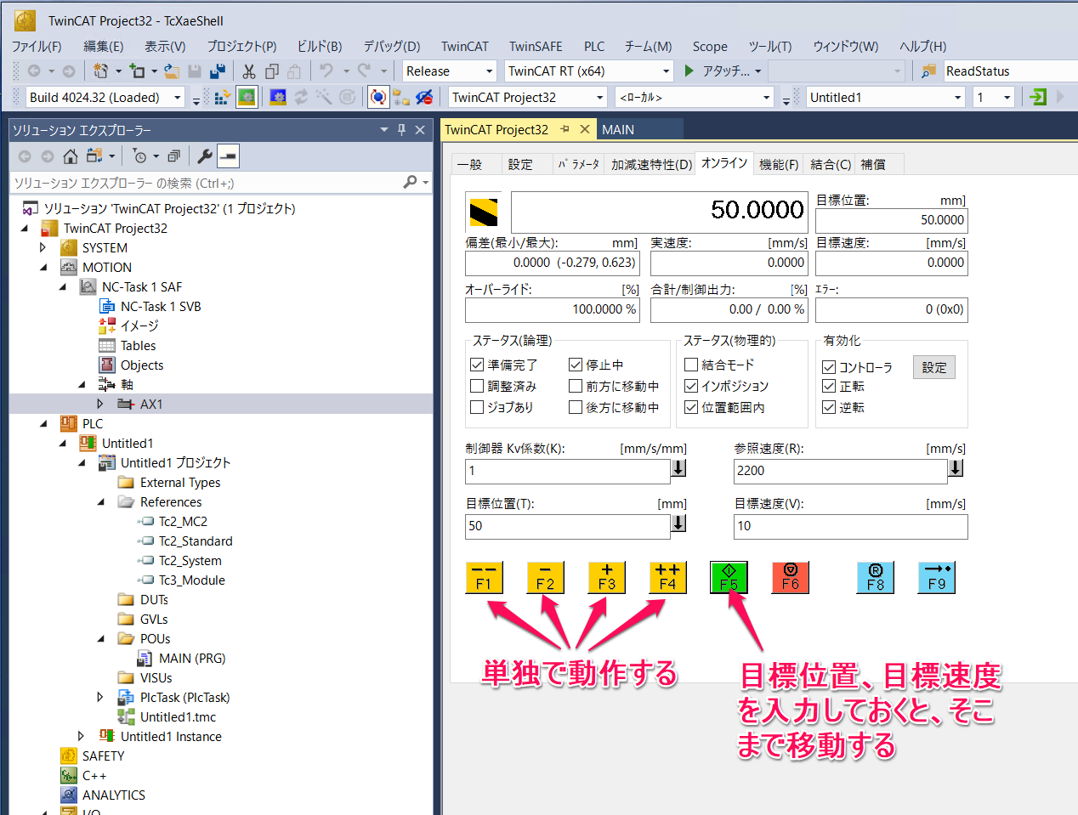Viewport: 1078px width, 815px height.
Task: Click the Save All toolbar icon
Action: pyautogui.click(x=218, y=71)
